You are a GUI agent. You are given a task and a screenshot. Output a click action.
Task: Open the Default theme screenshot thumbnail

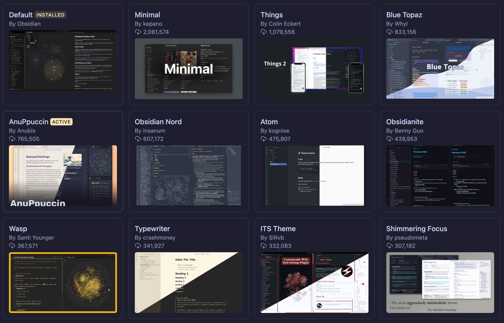pos(63,61)
